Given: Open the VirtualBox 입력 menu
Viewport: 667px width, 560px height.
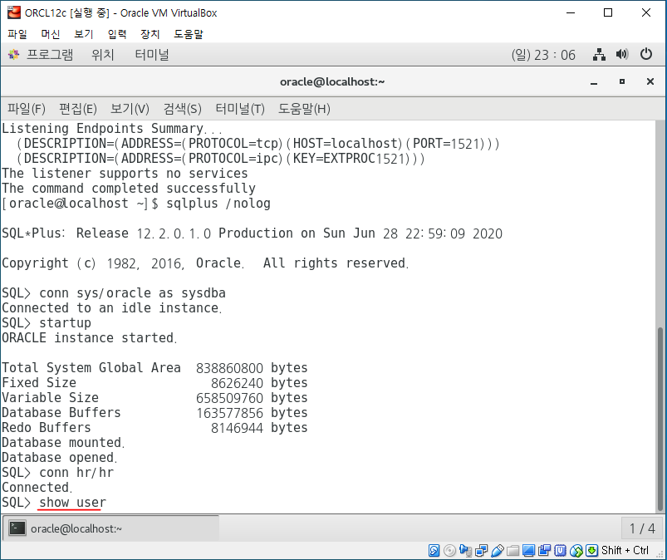Looking at the screenshot, I should tap(117, 34).
